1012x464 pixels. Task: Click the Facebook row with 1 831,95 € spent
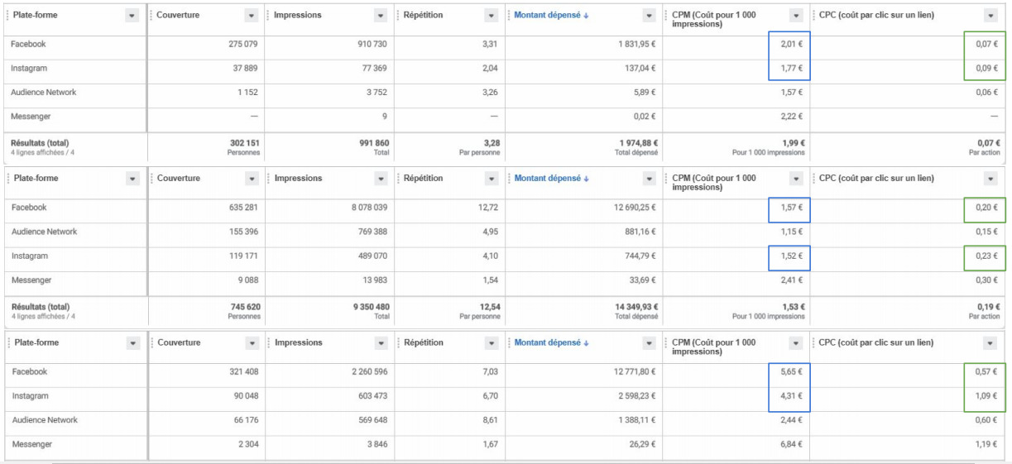[27, 44]
